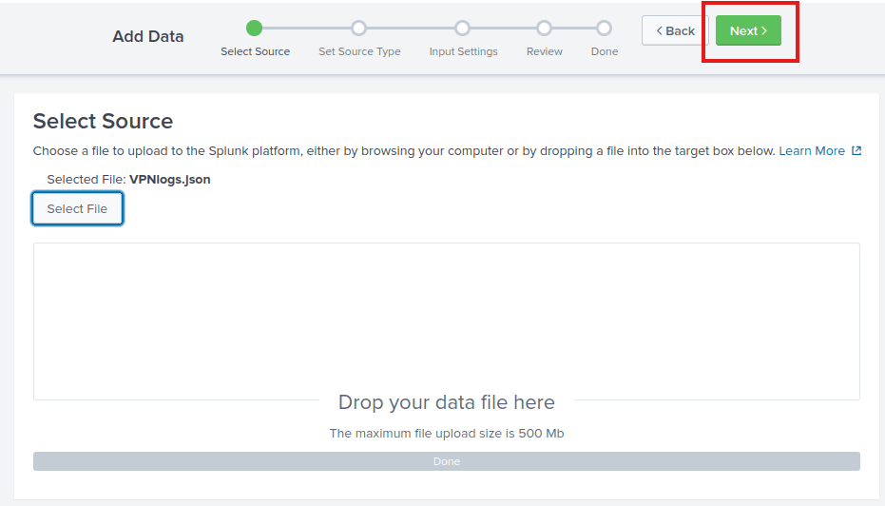The image size is (885, 506).
Task: Click the 'Drop your data file here' text
Action: click(446, 402)
